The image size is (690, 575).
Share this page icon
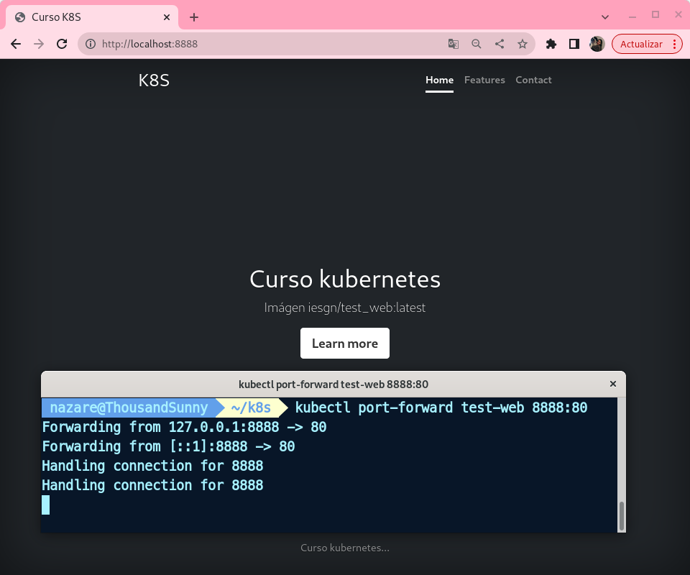(x=500, y=44)
